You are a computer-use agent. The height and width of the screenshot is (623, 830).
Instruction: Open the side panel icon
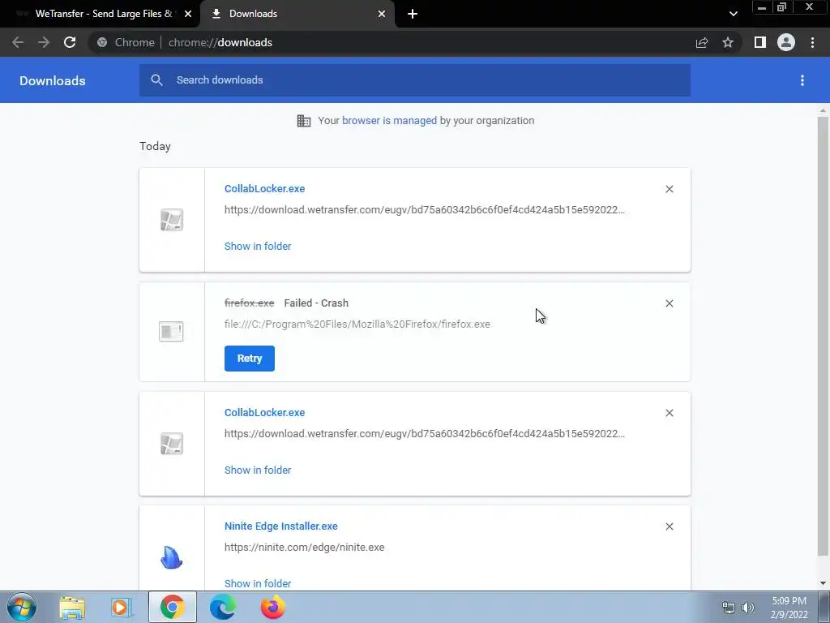760,42
